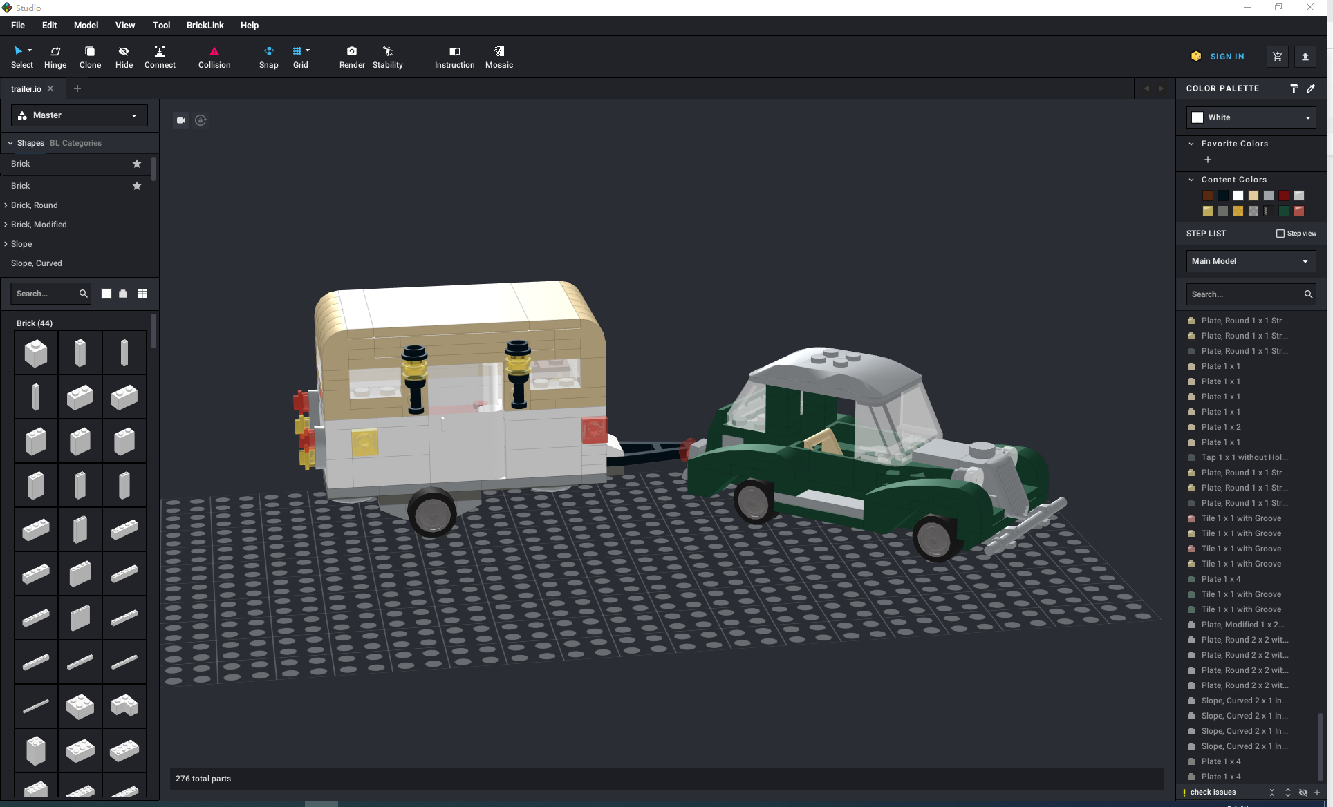Click the upload icon near Sign In
The width and height of the screenshot is (1333, 807).
click(1305, 57)
